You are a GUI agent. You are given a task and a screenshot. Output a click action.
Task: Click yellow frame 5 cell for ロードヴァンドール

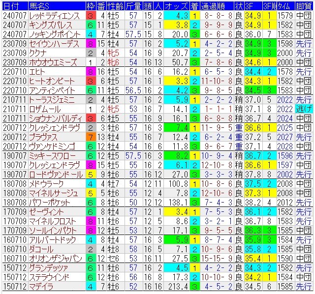pyautogui.click(x=91, y=175)
